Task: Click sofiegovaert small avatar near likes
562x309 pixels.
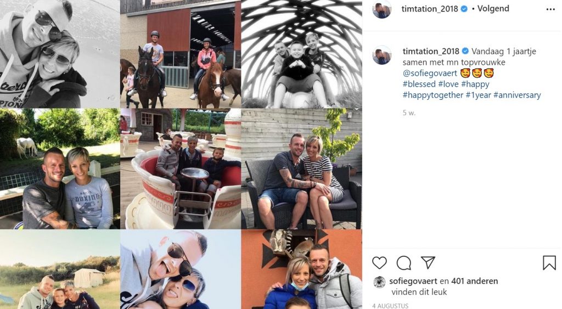Action: pyautogui.click(x=379, y=282)
